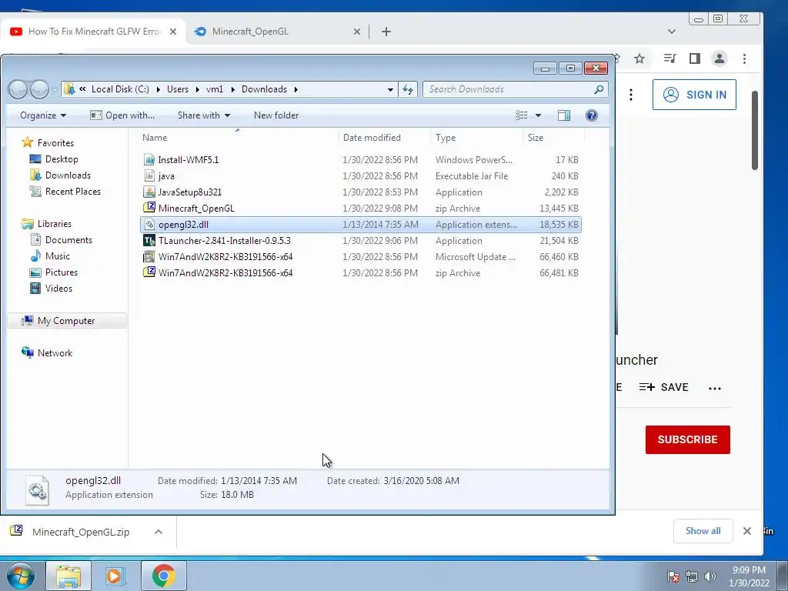Select the opengl32.dll file row
Viewport: 788px width, 591px height.
coord(361,224)
